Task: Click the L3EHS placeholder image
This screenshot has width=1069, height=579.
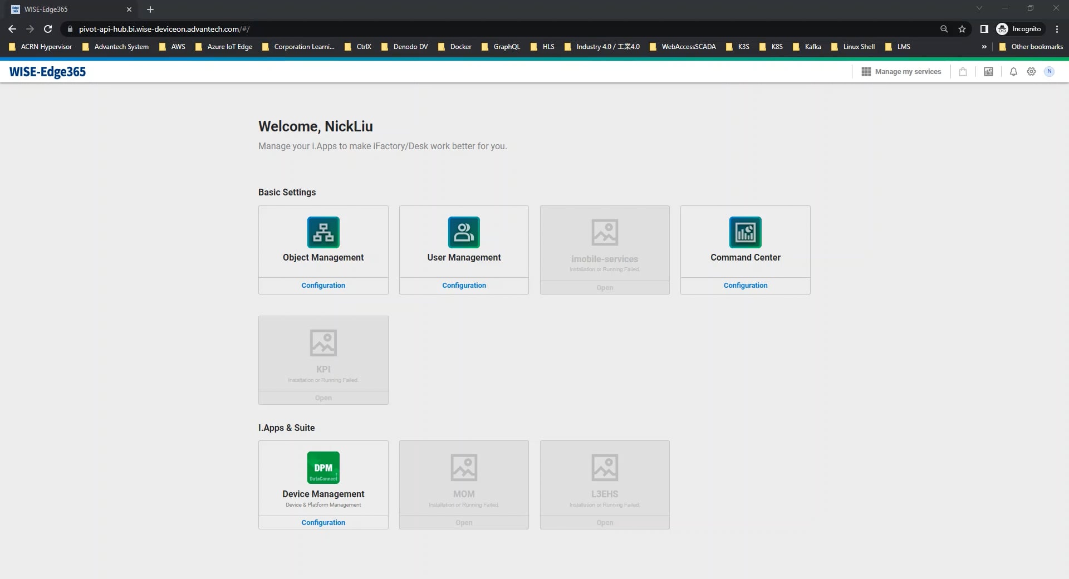Action: 605,468
